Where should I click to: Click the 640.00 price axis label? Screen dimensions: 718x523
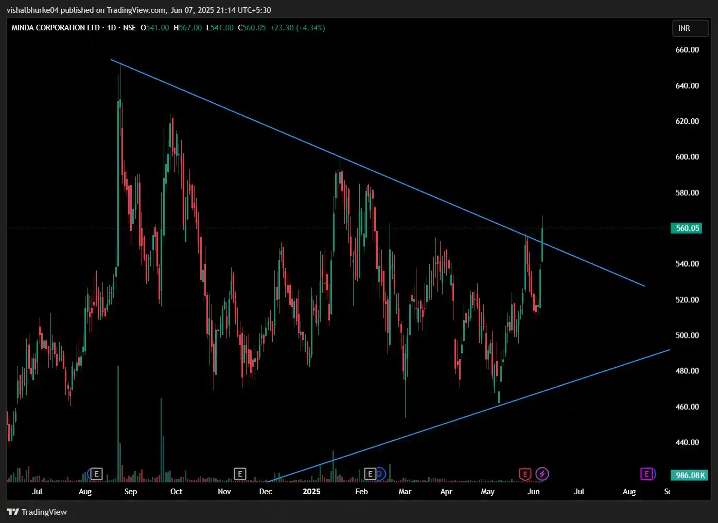coord(687,85)
